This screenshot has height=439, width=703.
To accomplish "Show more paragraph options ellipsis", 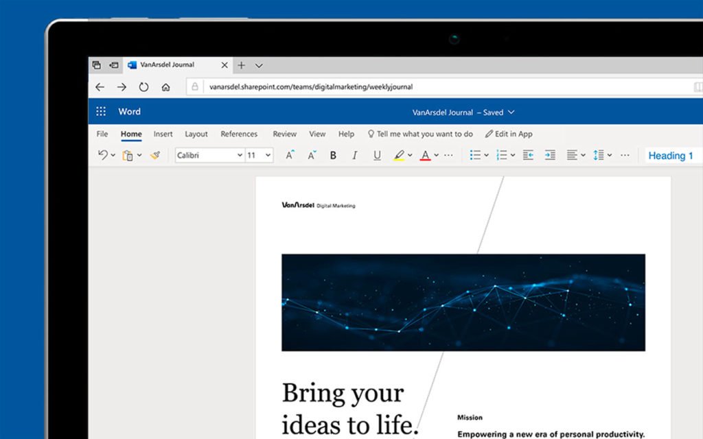I will coord(625,156).
